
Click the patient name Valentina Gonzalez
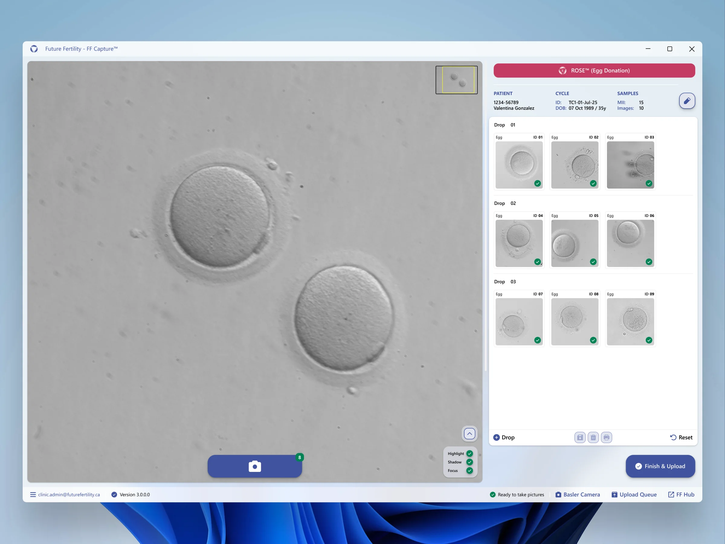pos(514,108)
